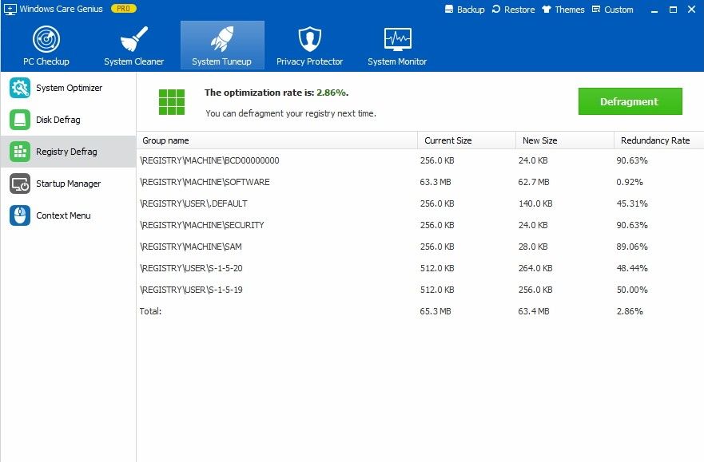Click the Themes shirt icon
704x462 pixels.
pyautogui.click(x=547, y=9)
